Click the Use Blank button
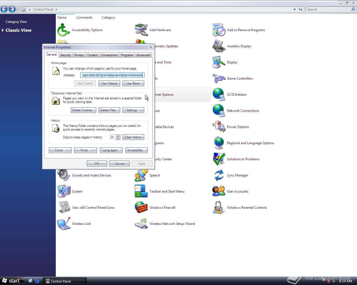This screenshot has width=357, height=285. (133, 83)
